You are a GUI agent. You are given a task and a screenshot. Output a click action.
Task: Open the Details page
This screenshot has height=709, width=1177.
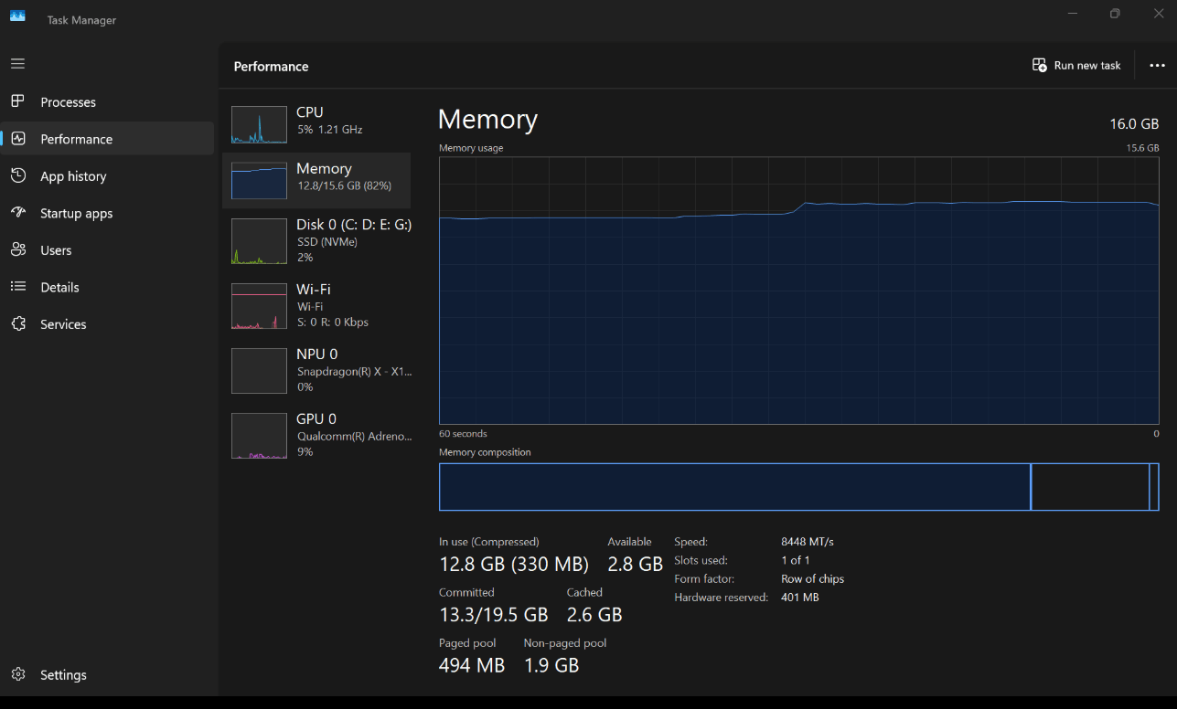(107, 287)
